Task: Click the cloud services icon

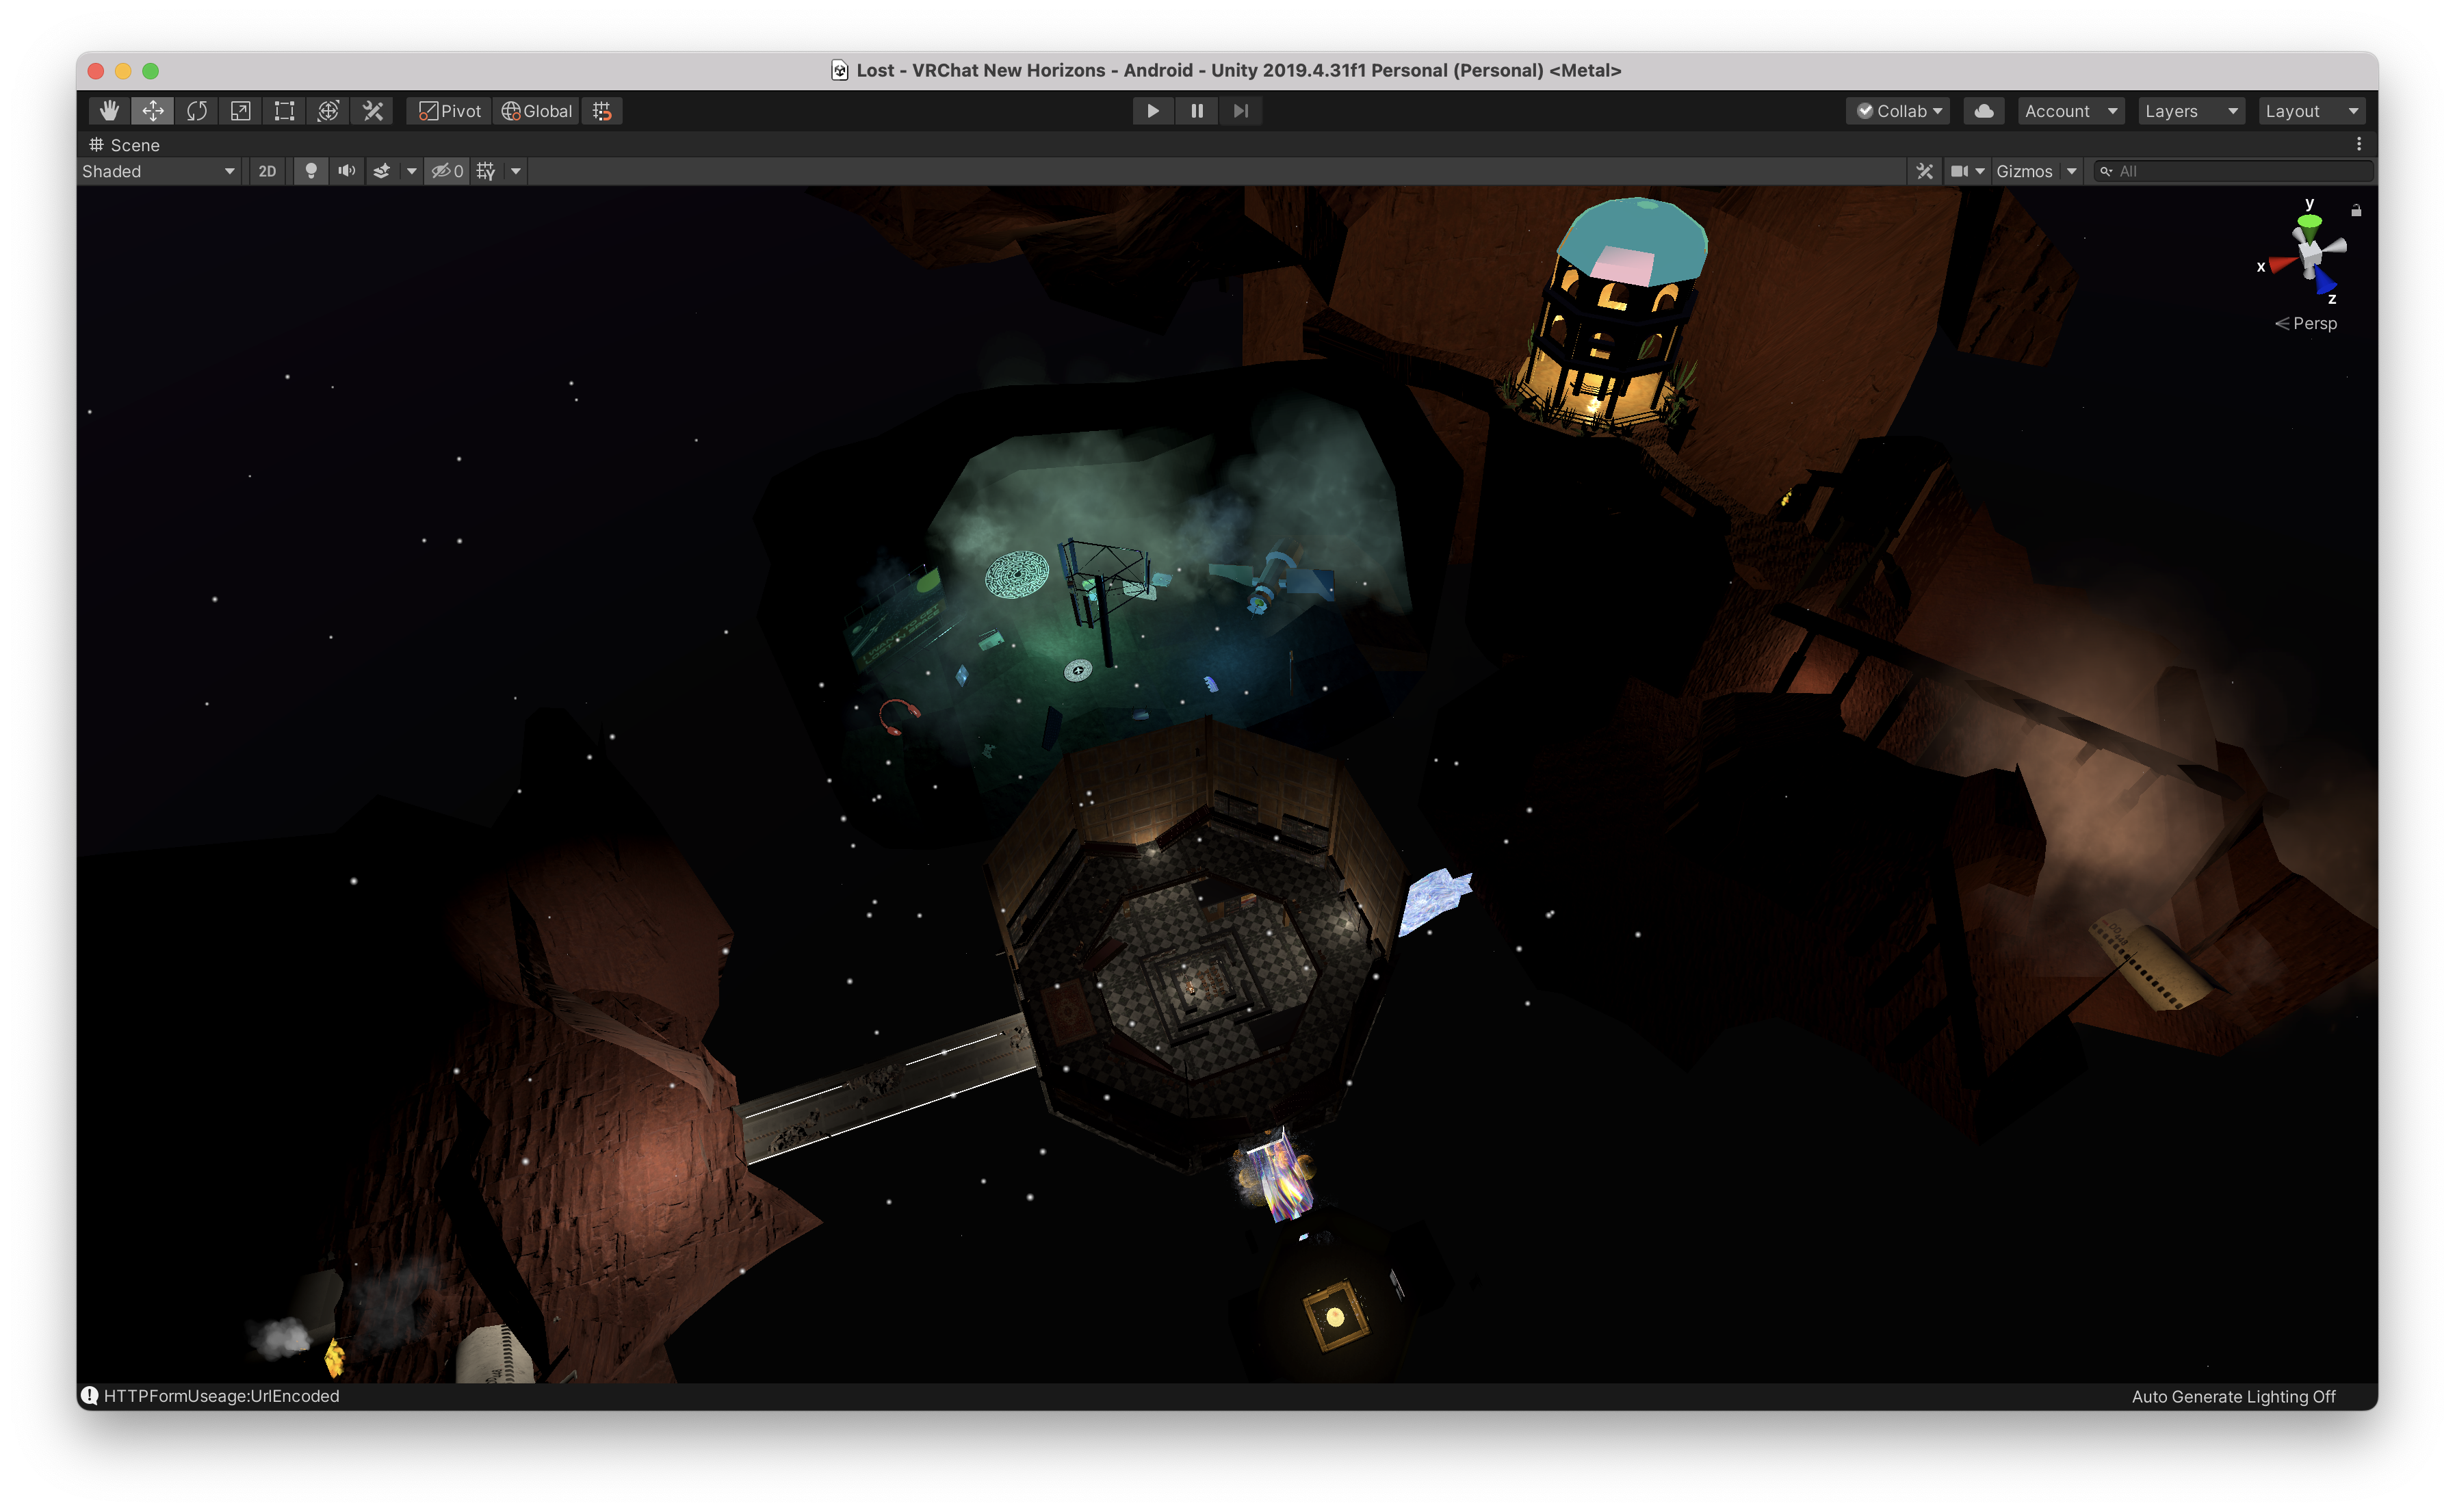Action: pos(1983,111)
